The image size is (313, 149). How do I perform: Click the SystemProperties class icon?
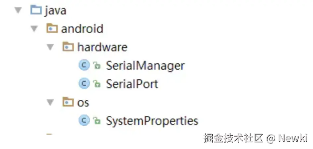tap(84, 120)
